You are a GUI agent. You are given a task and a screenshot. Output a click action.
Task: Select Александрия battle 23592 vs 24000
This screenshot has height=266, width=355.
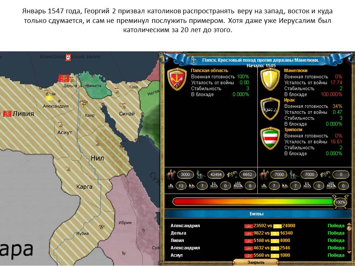click(258, 225)
